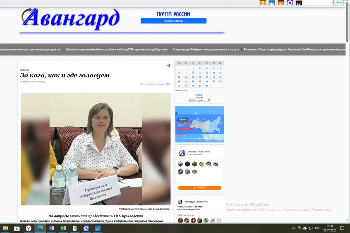Go to the previous month Июн link
The height and width of the screenshot is (233, 350).
pos(198,95)
